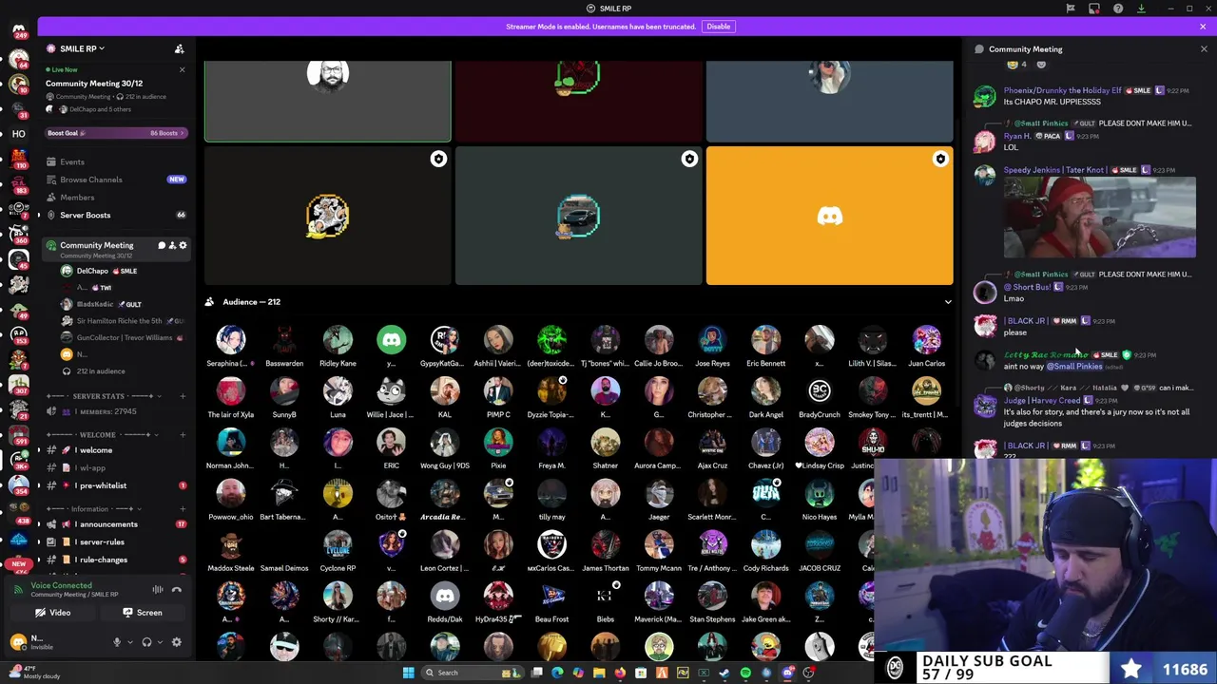Select audience member Dark Angel
Image resolution: width=1217 pixels, height=684 pixels.
[x=765, y=397]
